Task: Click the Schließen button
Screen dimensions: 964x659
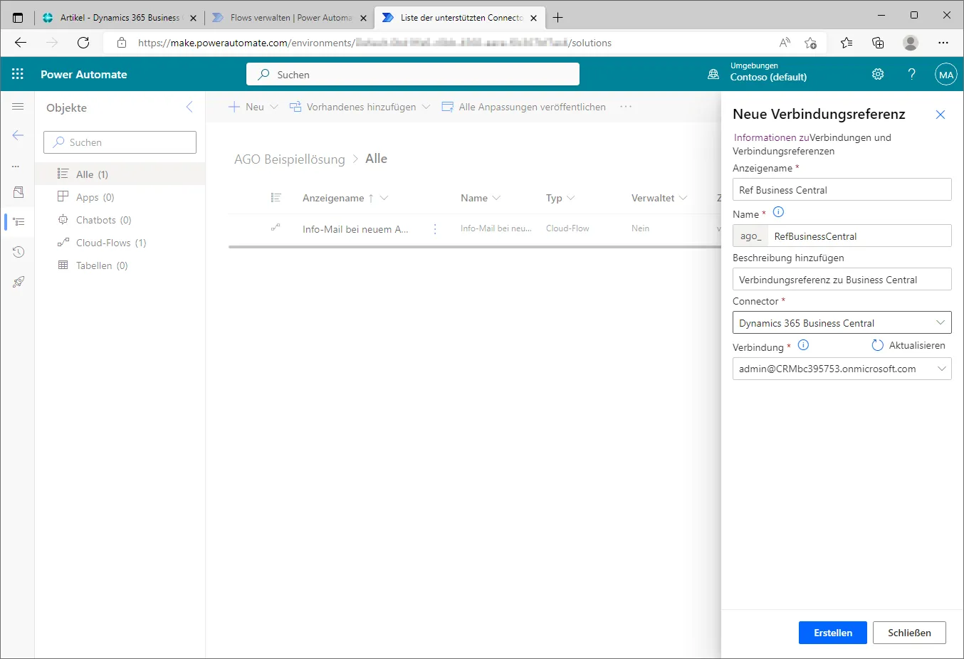Action: [909, 633]
